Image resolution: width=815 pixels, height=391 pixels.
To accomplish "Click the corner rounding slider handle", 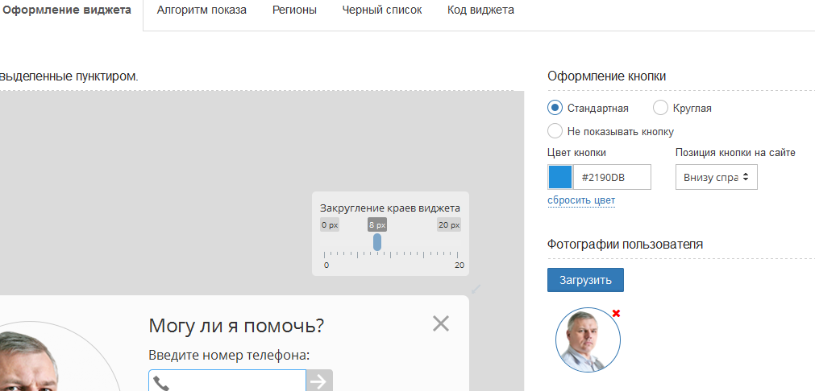I will click(377, 242).
